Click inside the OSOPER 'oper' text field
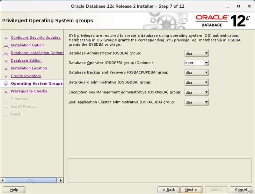Image resolution: width=255 pixels, height=194 pixels. pyautogui.click(x=194, y=63)
